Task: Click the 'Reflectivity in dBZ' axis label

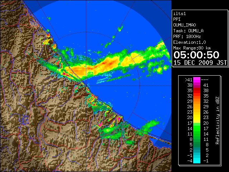Action: 218,120
